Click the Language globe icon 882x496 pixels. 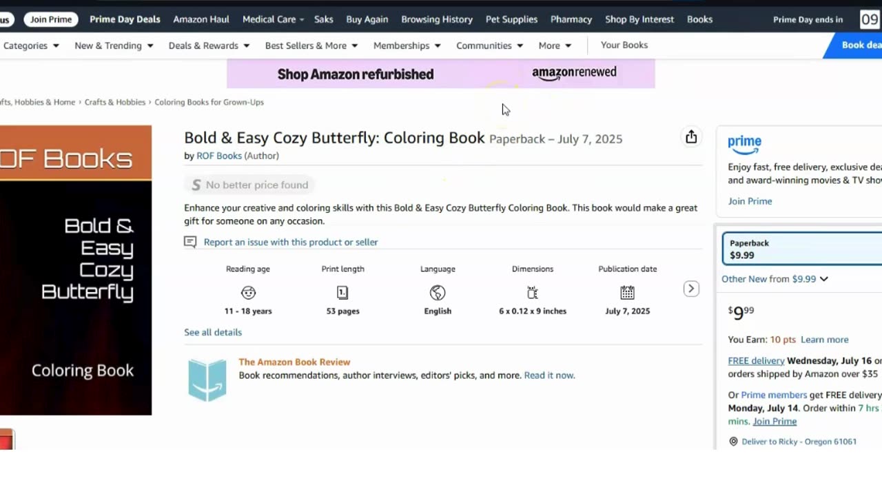(438, 293)
